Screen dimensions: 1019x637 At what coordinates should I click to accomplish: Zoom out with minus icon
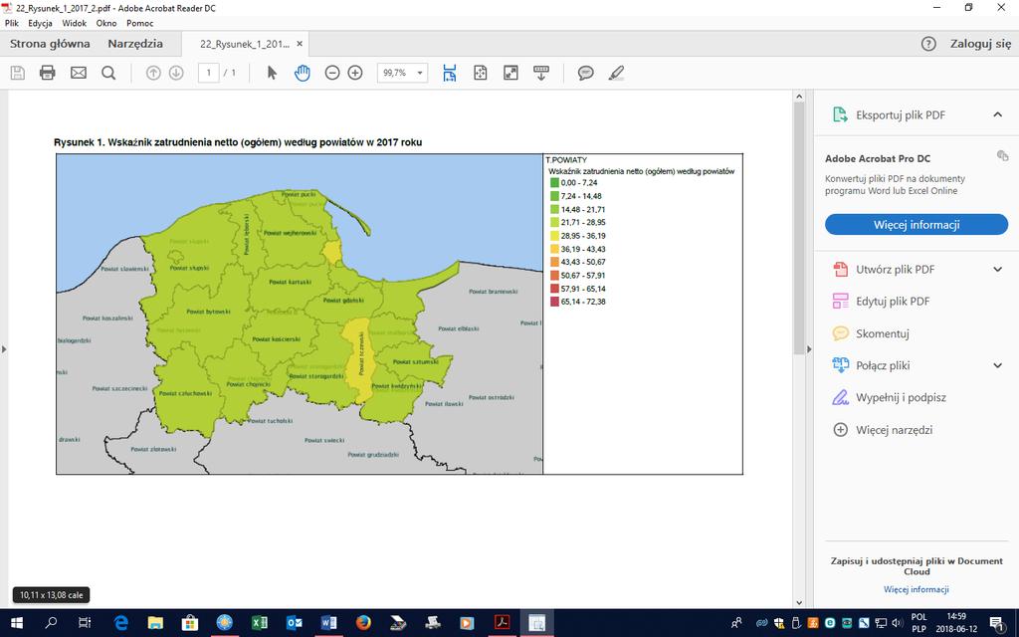pyautogui.click(x=332, y=73)
